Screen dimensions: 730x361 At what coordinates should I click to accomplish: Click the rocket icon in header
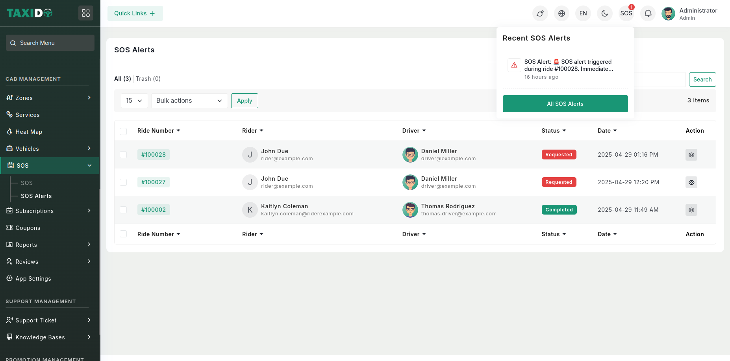point(540,13)
